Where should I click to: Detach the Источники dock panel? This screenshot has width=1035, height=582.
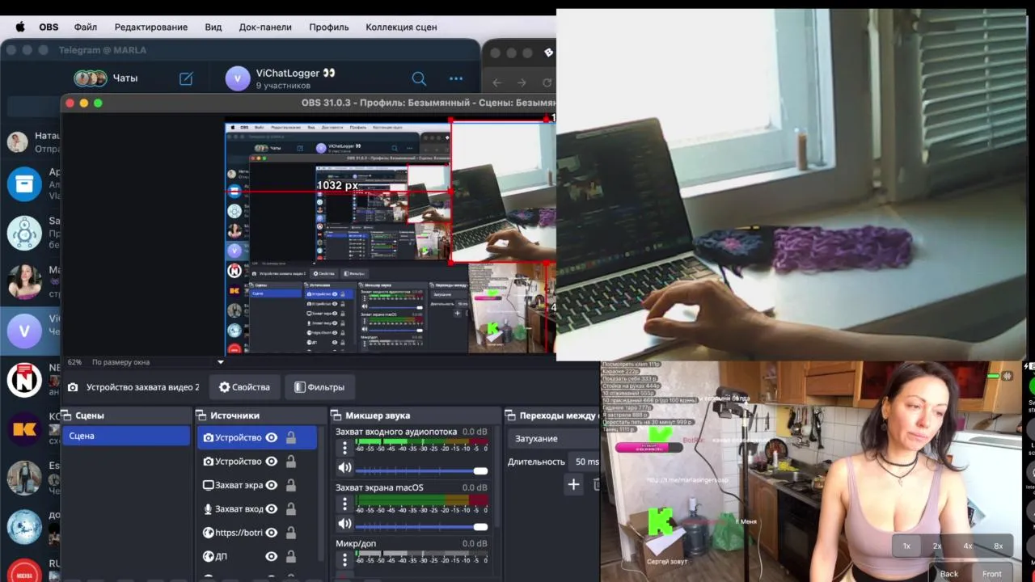[202, 415]
